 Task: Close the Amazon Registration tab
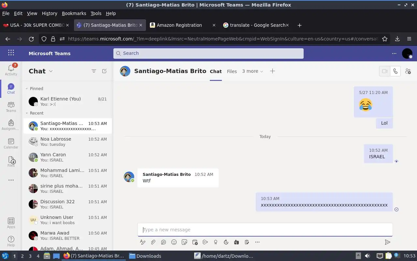click(214, 25)
